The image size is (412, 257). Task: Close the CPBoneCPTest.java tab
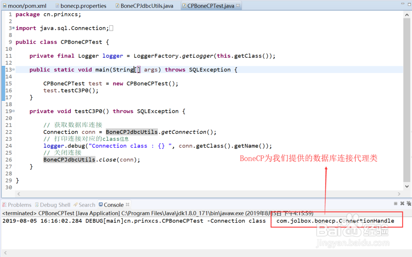(x=238, y=5)
